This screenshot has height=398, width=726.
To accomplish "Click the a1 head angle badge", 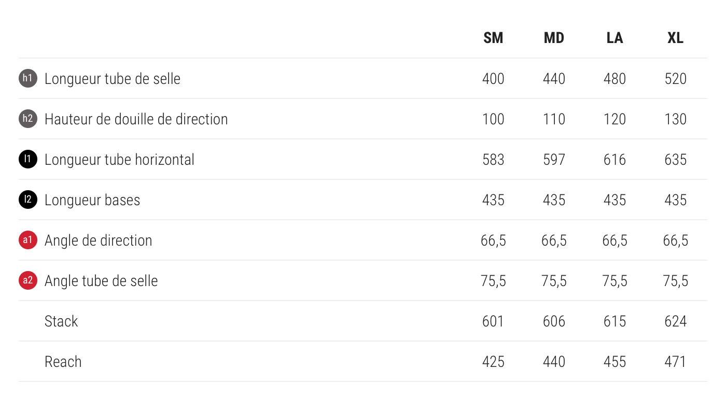I will [28, 240].
